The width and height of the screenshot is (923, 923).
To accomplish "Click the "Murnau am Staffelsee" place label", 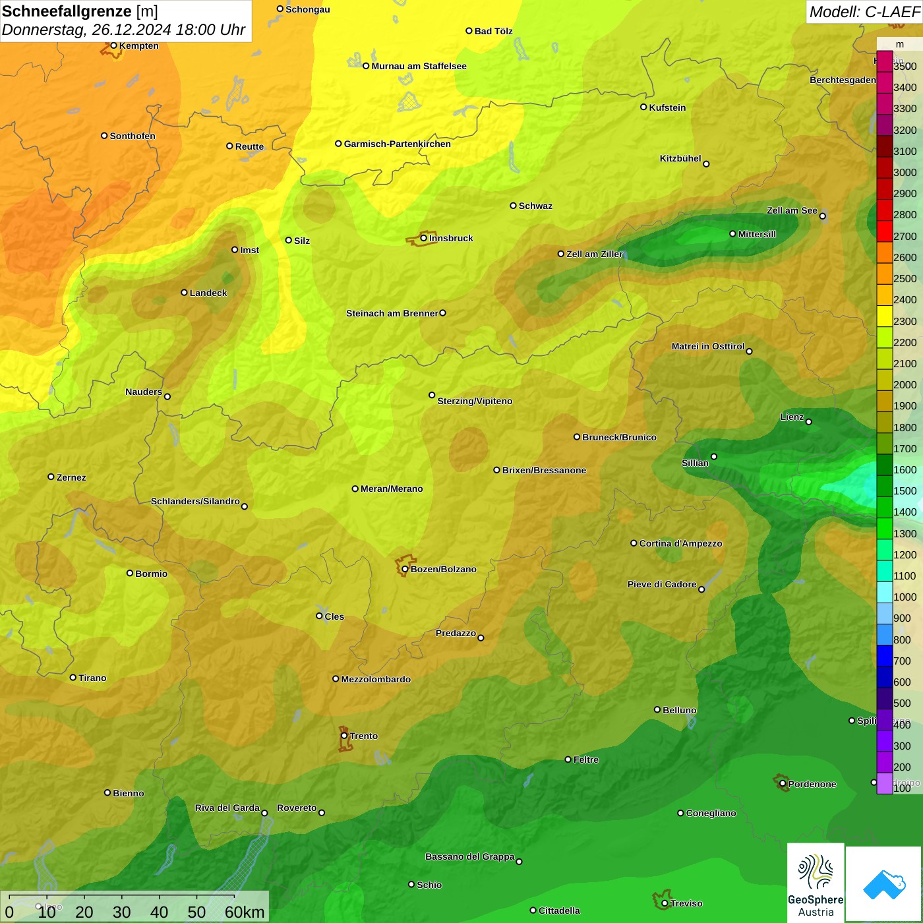I will click(419, 66).
